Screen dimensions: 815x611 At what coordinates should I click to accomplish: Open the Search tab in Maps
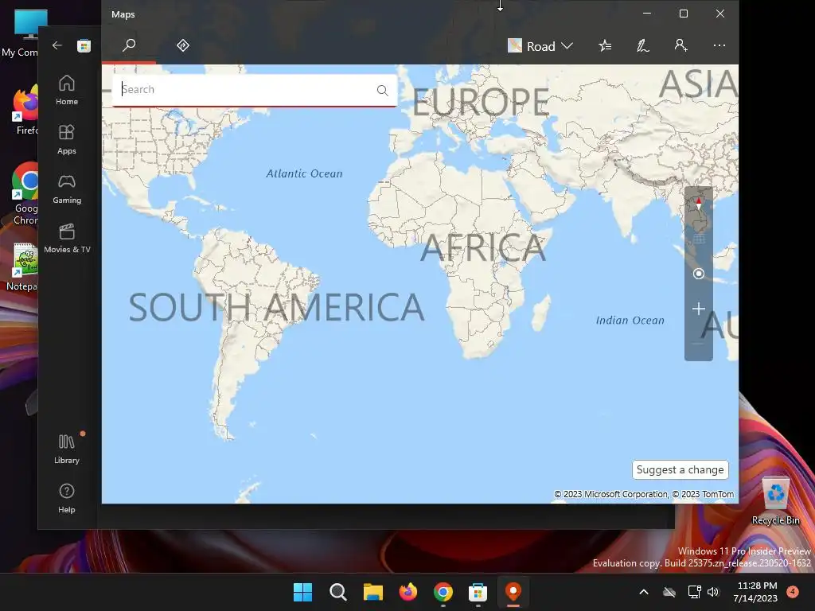129,45
